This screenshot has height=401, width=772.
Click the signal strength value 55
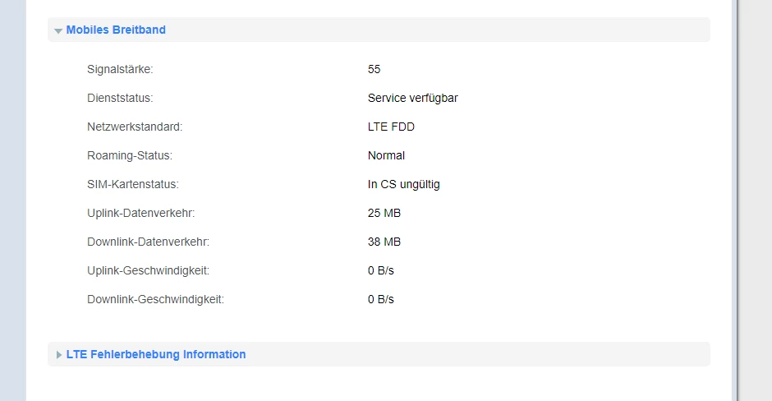(375, 70)
